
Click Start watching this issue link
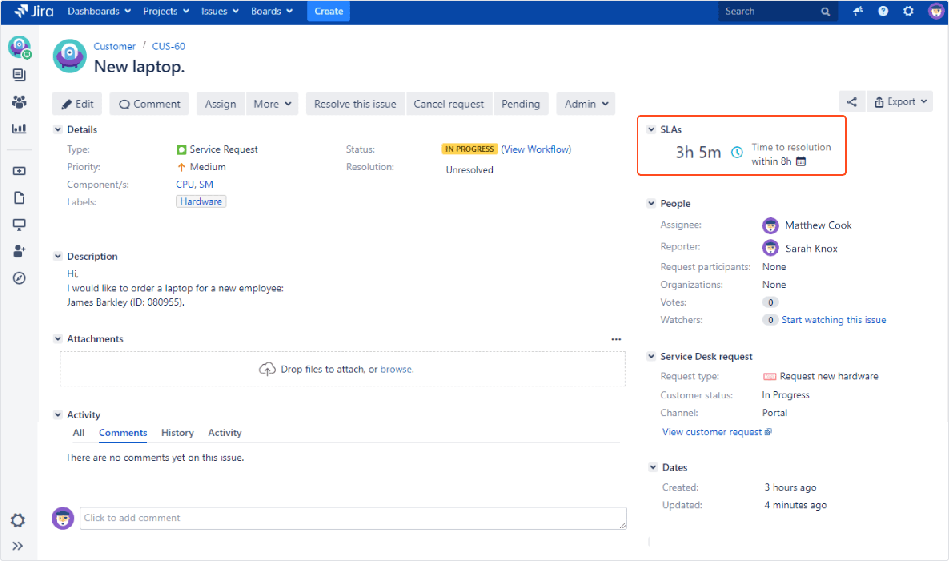coord(833,320)
